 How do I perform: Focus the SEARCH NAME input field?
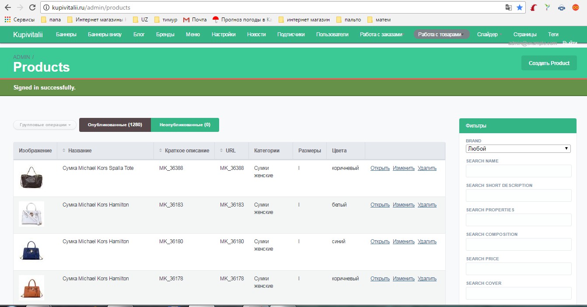click(x=519, y=171)
